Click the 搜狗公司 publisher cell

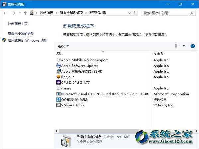pos(160,100)
